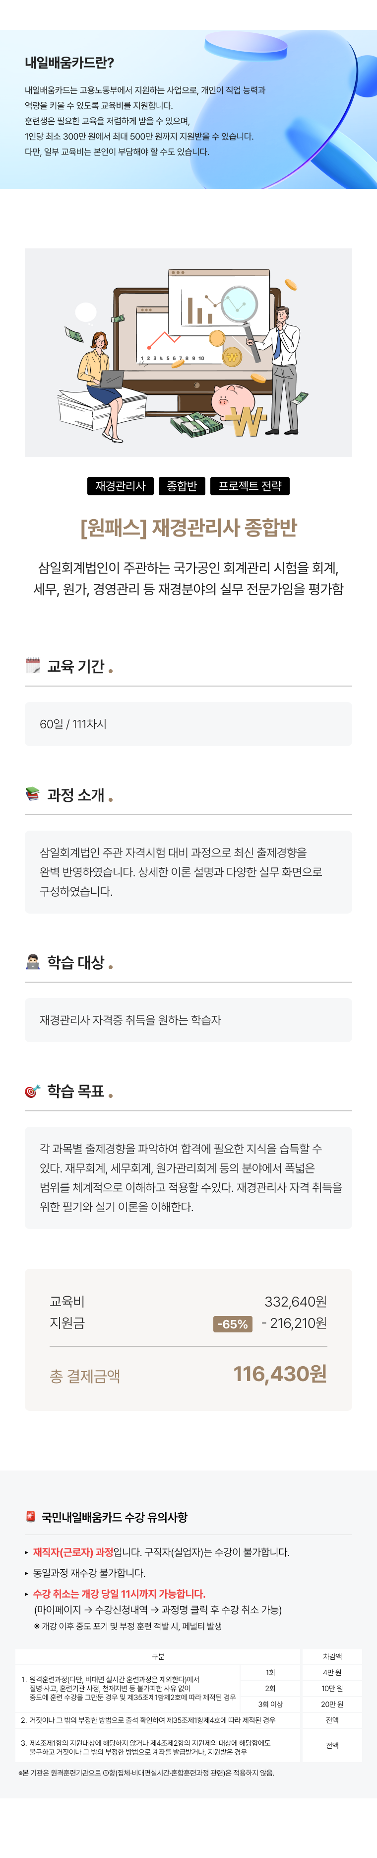The width and height of the screenshot is (377, 1858).
Task: Click the calendar icon beside 교육 기간
Action: click(x=32, y=666)
